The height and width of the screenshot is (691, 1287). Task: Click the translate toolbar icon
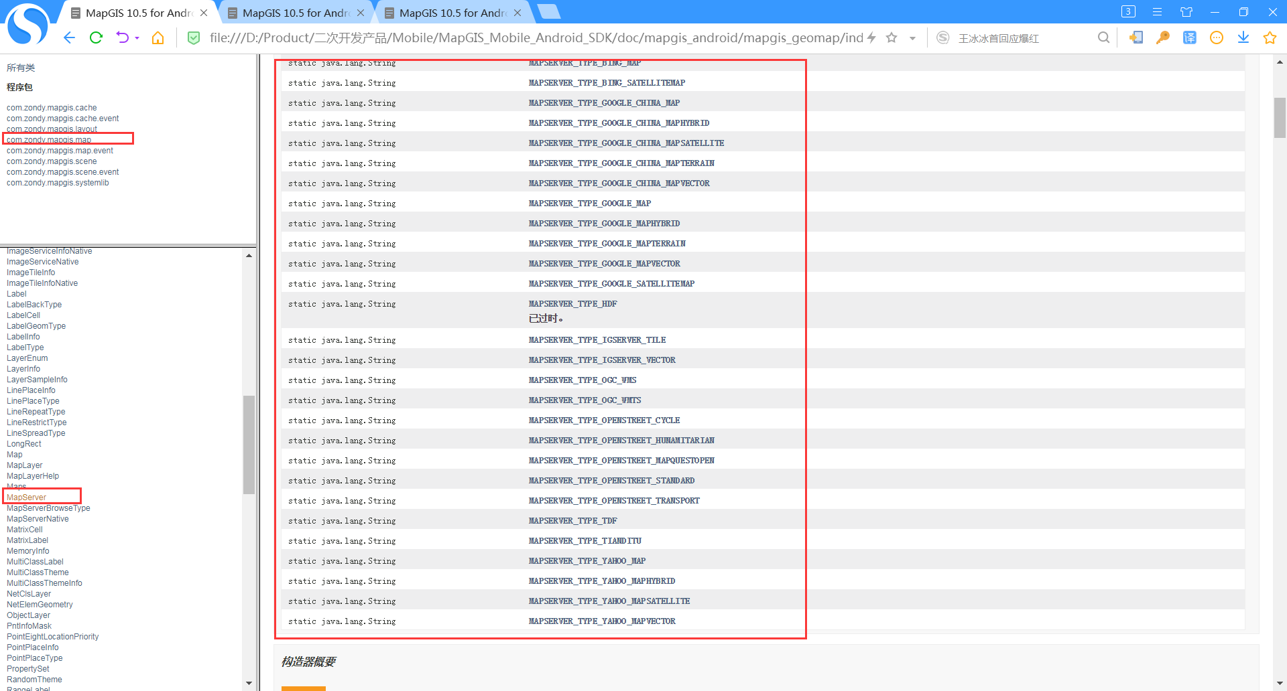(1190, 38)
